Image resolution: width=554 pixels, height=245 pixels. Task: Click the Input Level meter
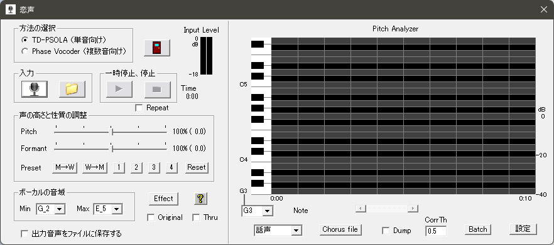tap(206, 55)
